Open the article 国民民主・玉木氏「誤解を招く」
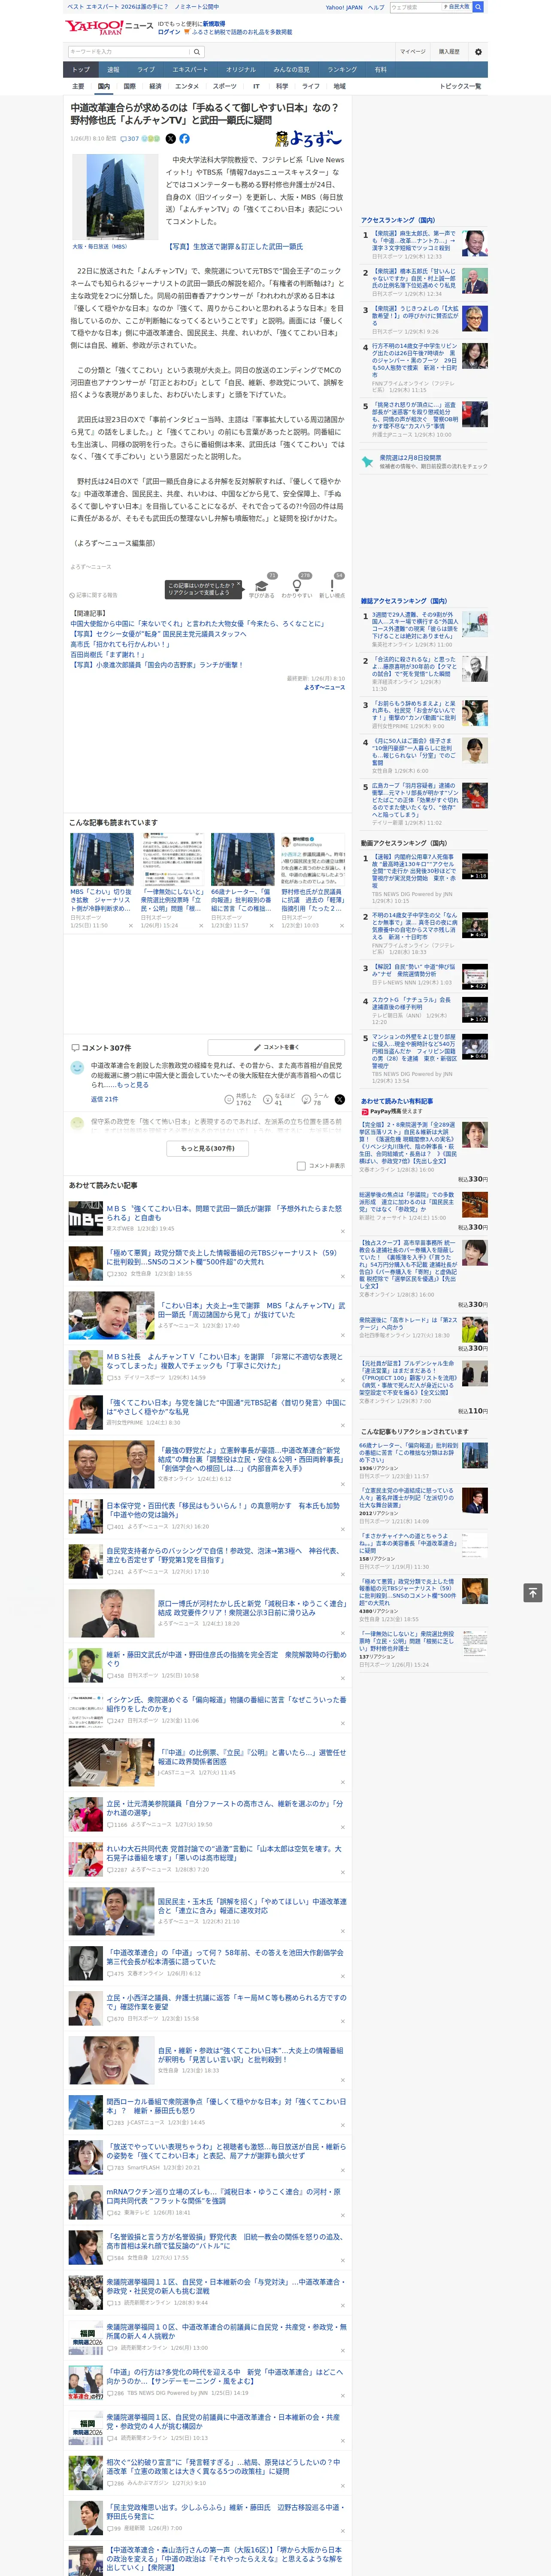 [252, 1906]
